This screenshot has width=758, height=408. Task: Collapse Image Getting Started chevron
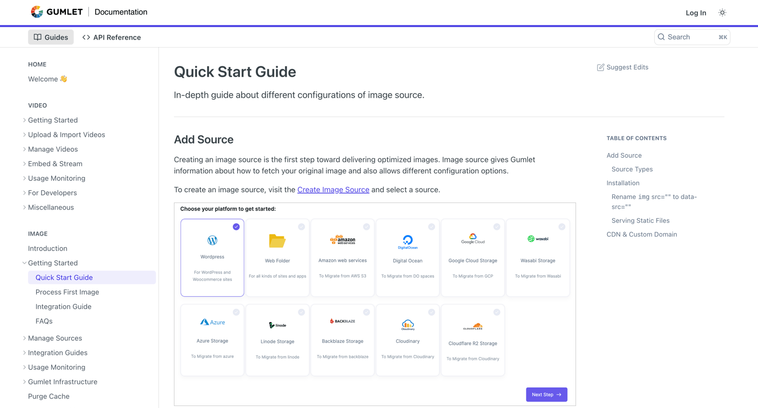point(24,263)
